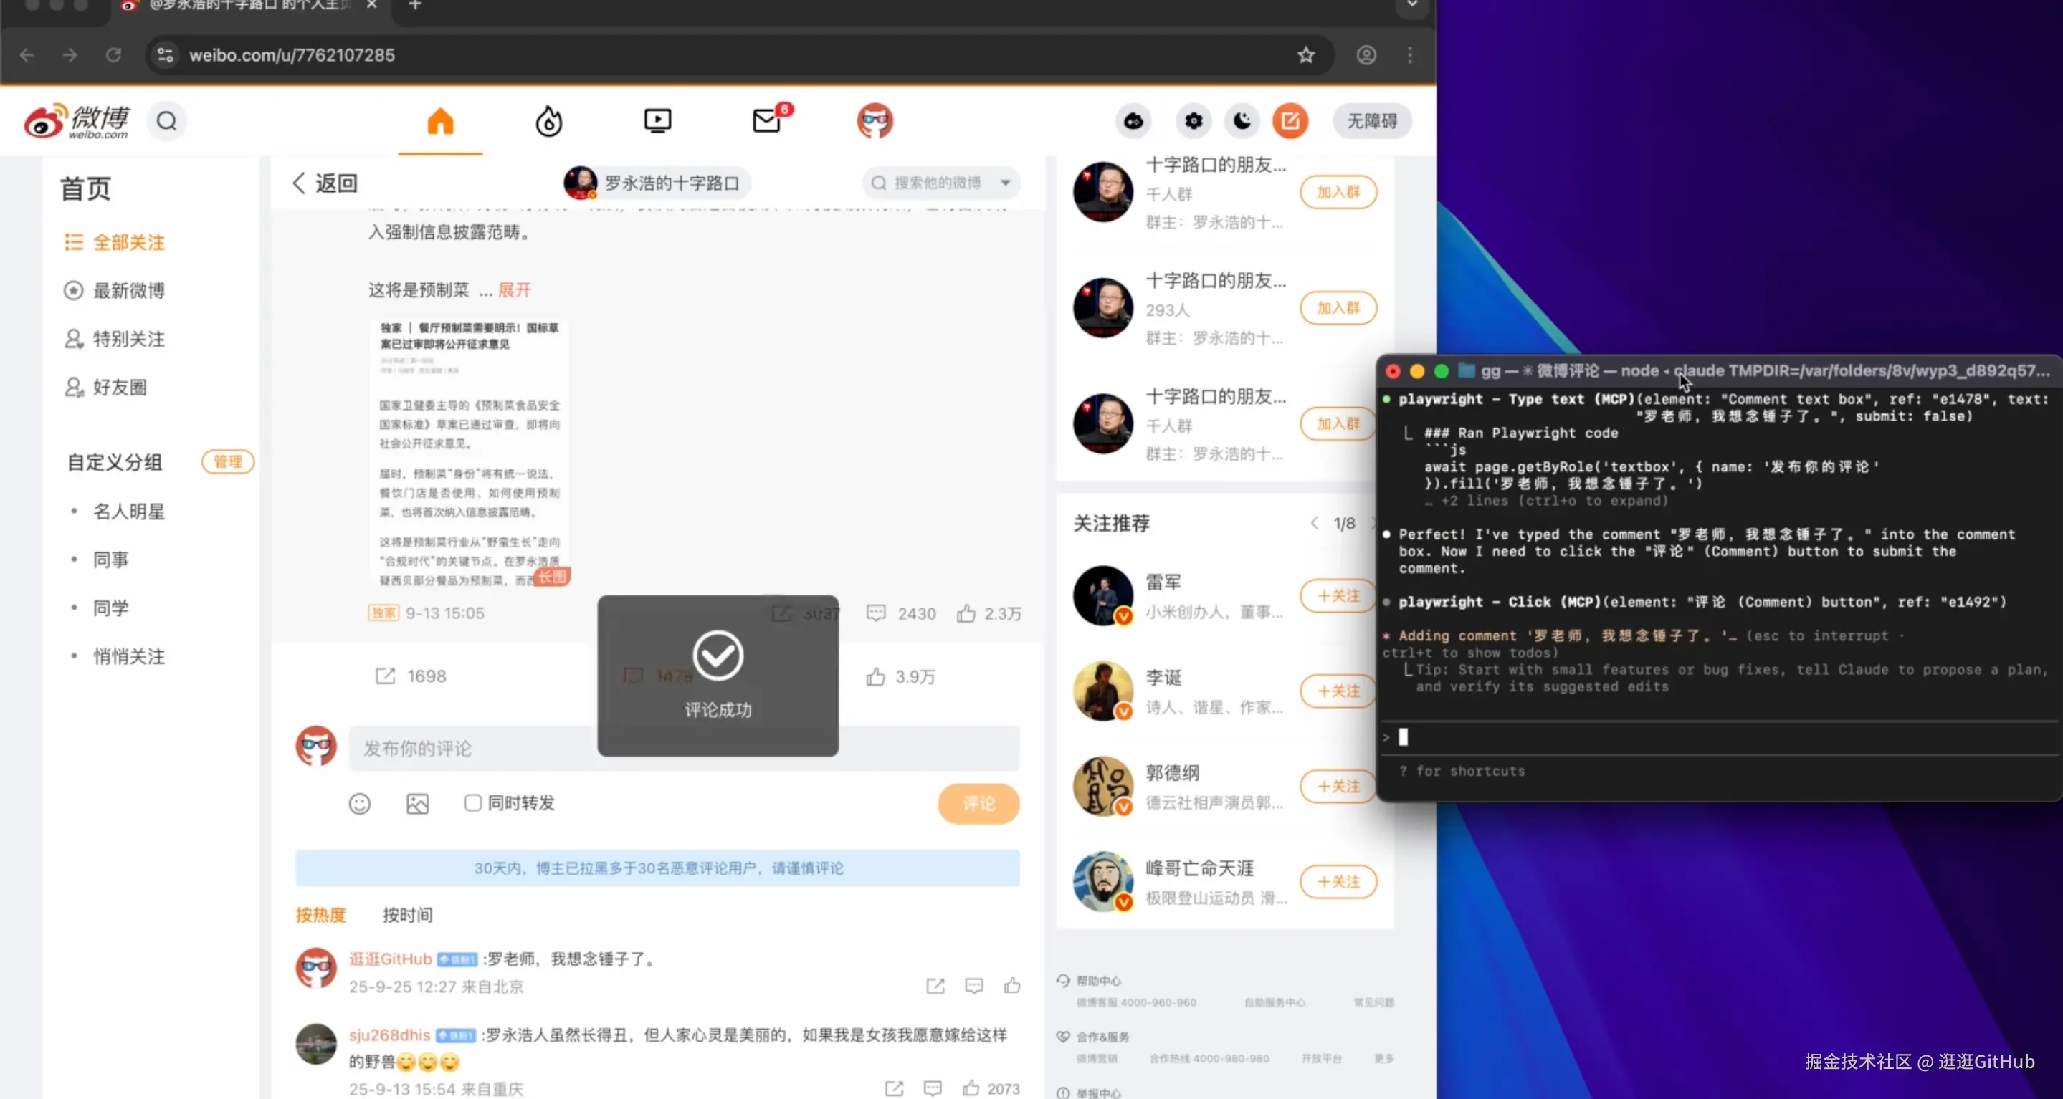Open the messages envelope icon
Viewport: 2063px width, 1099px height.
[766, 122]
